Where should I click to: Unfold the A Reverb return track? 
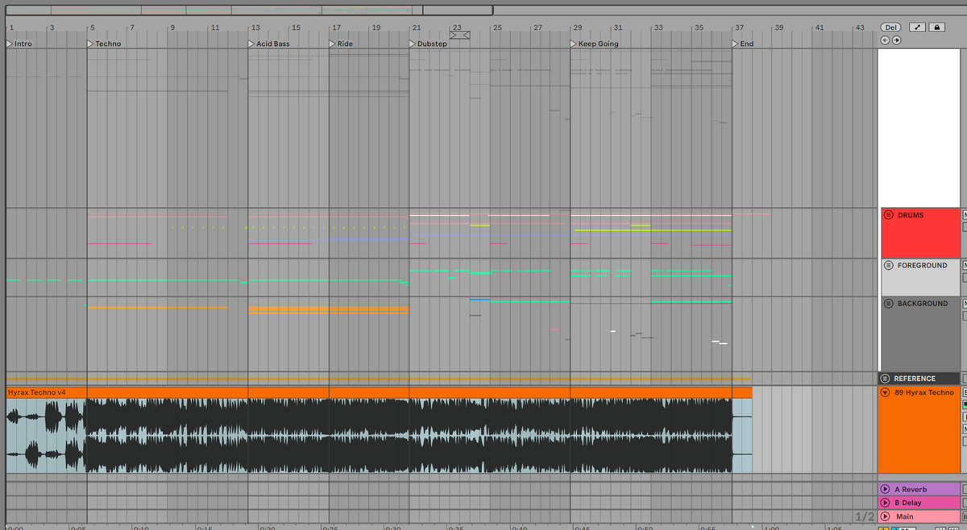click(886, 489)
